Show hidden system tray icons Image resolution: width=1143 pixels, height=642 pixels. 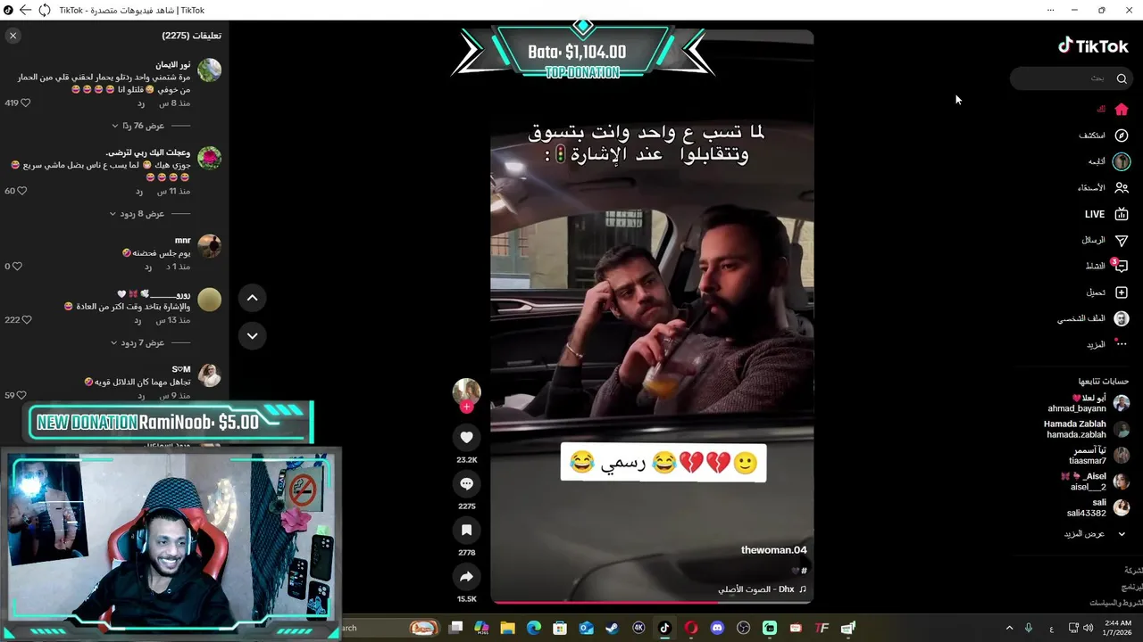pos(1009,628)
